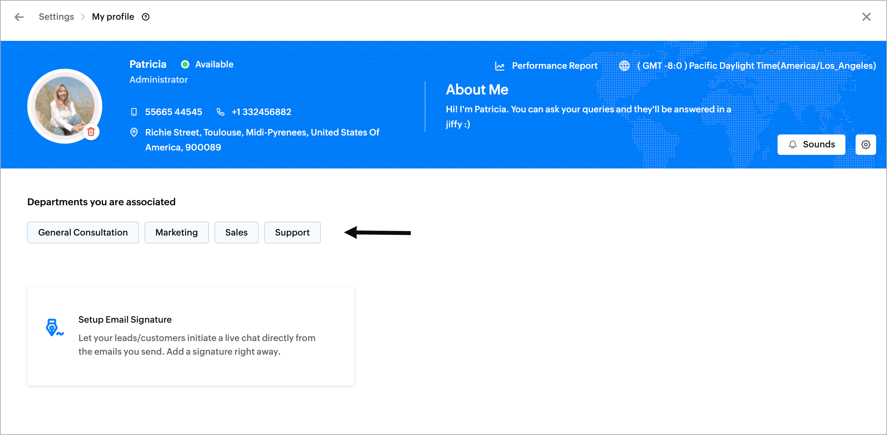Click the back arrow icon
This screenshot has height=435, width=887.
click(x=19, y=17)
